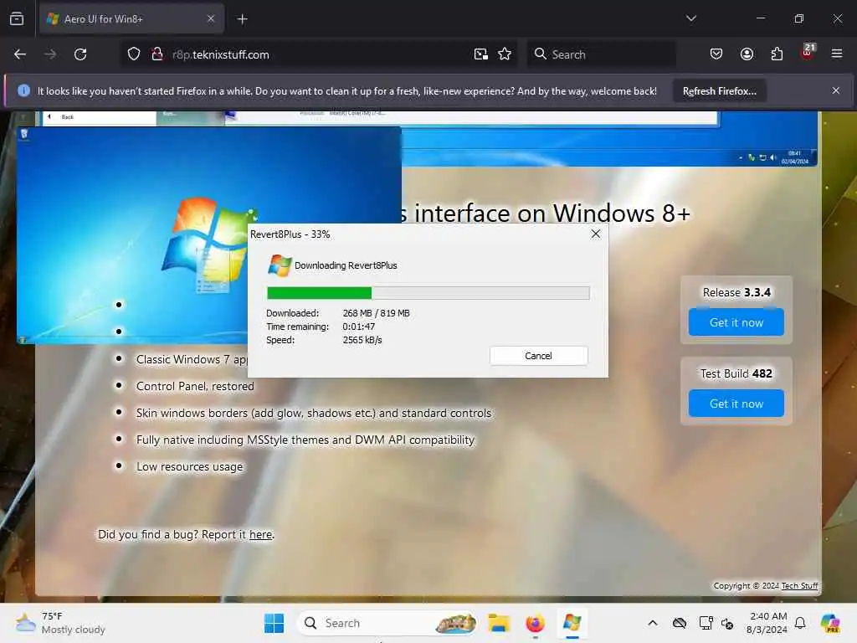
Task: Open the Tech Stuff copyright link
Action: click(799, 585)
